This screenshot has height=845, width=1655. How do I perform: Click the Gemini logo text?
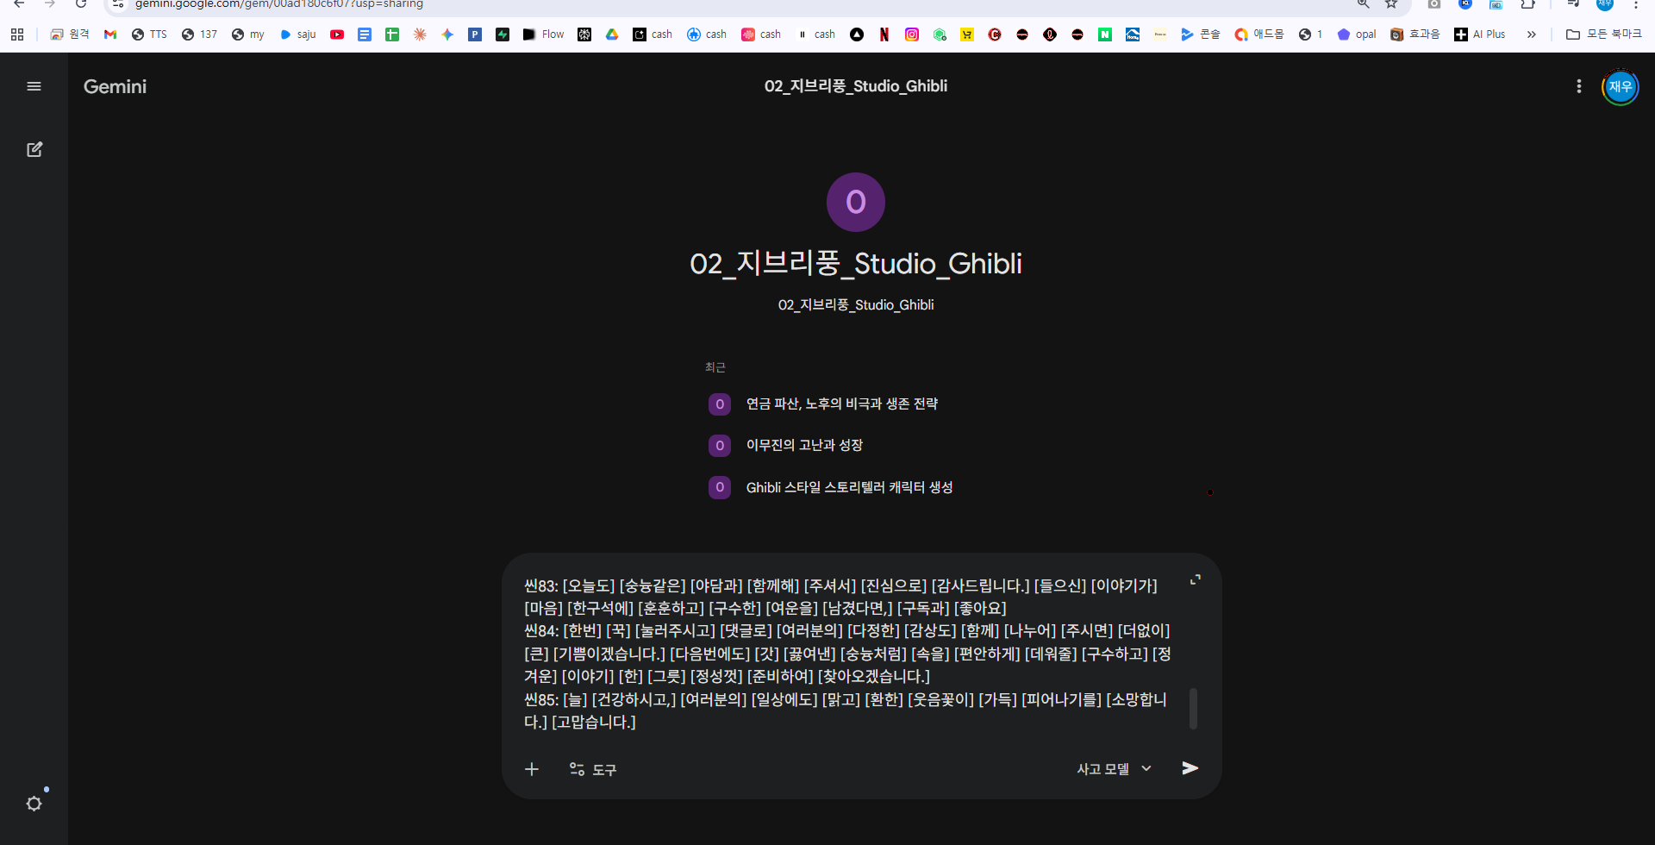pos(115,86)
